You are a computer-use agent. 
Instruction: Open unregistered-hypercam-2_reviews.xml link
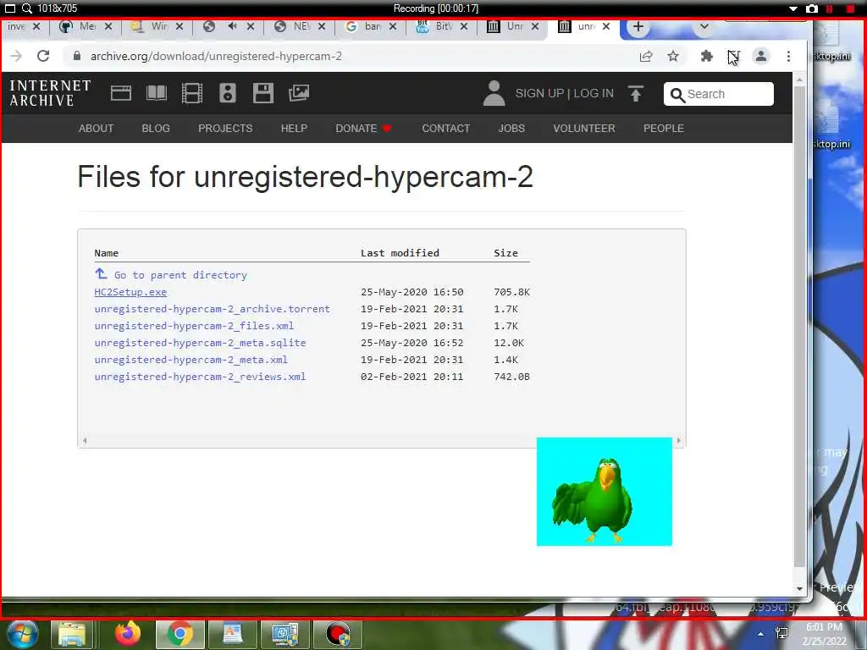(x=200, y=377)
